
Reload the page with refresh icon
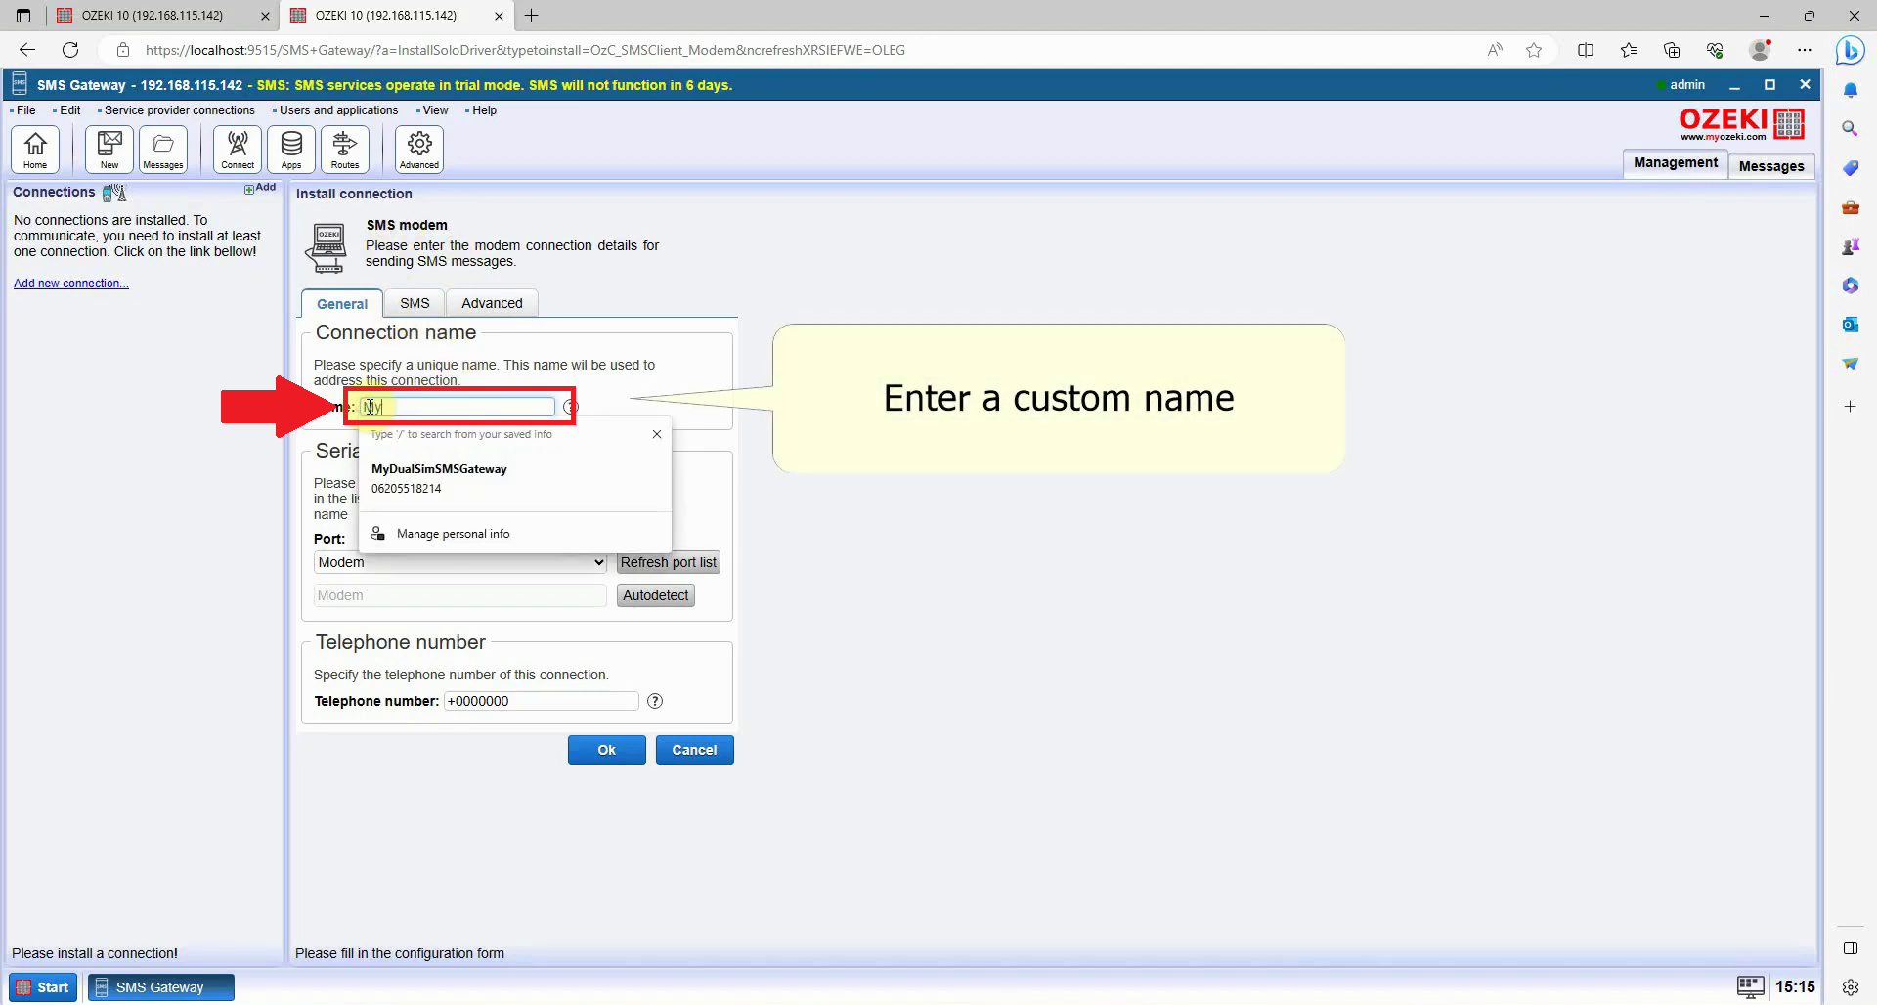[70, 50]
